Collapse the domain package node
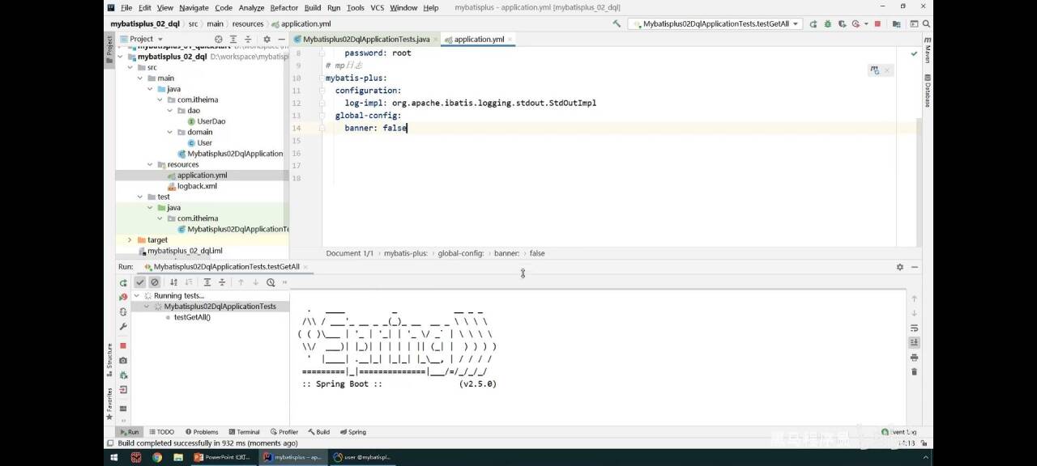1037x466 pixels. [x=170, y=132]
